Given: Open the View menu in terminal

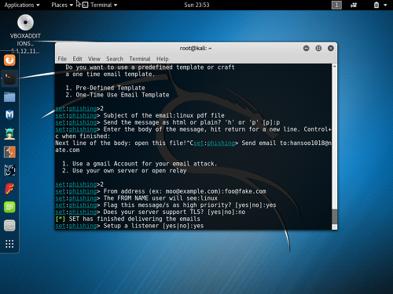Looking at the screenshot, I should coord(94,59).
